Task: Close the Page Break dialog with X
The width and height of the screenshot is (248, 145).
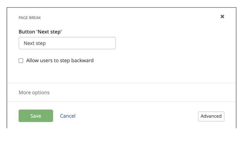Action: [222, 16]
